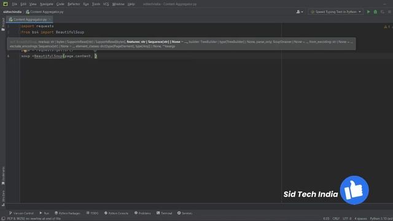This screenshot has height=221, width=393.
Task: Open the Python Console tool window
Action: (116, 213)
